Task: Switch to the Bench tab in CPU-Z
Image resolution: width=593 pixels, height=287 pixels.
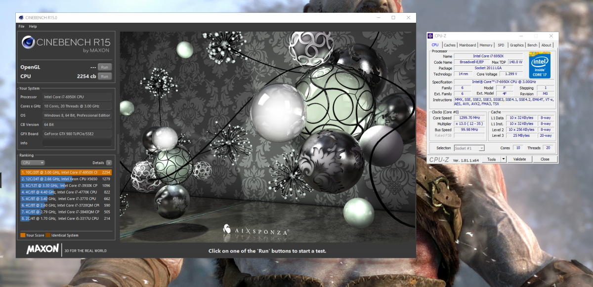Action: point(532,45)
